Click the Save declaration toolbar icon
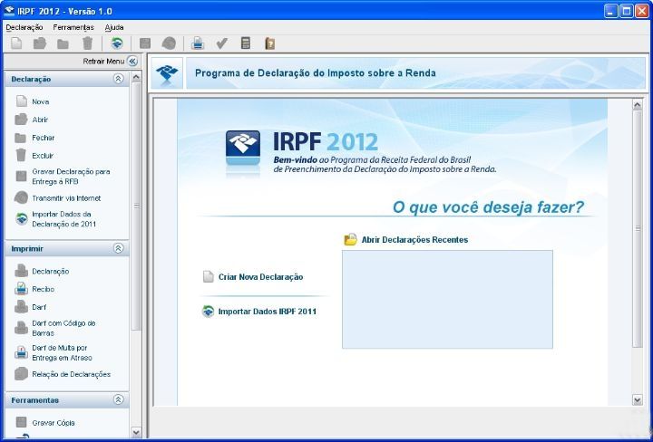The height and width of the screenshot is (442, 653). pyautogui.click(x=145, y=43)
